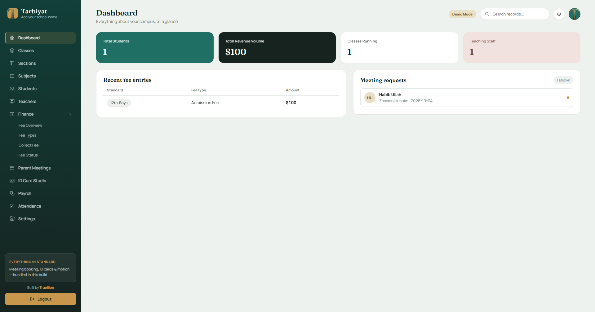Click the Attendance check icon
The height and width of the screenshot is (312, 595).
(x=12, y=206)
